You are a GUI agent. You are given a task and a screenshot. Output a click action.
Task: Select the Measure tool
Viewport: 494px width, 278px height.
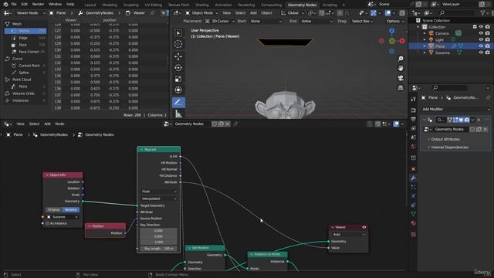pos(178,114)
